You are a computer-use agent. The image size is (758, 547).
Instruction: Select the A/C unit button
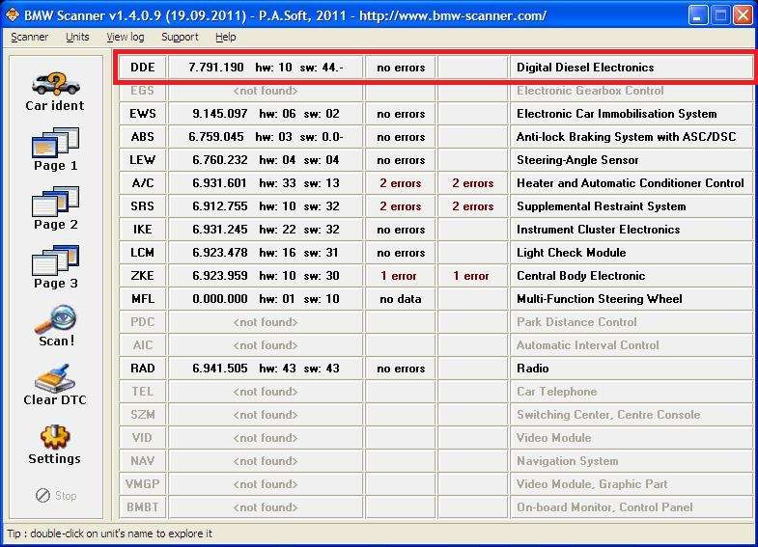click(143, 183)
